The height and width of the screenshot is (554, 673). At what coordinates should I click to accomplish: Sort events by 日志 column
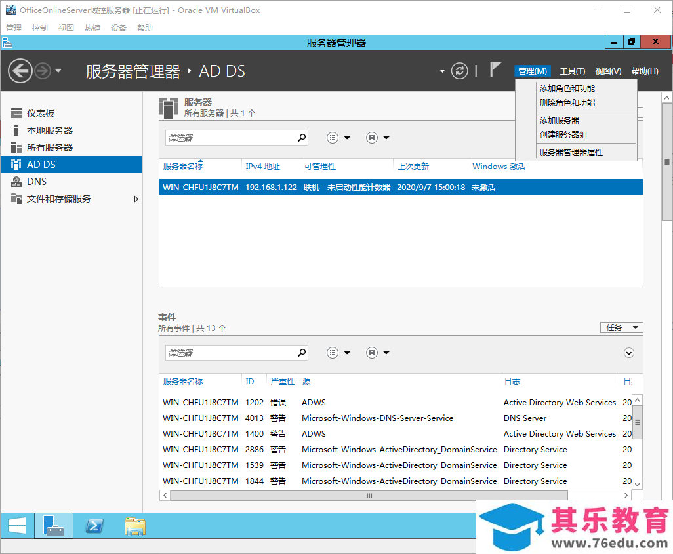point(512,382)
